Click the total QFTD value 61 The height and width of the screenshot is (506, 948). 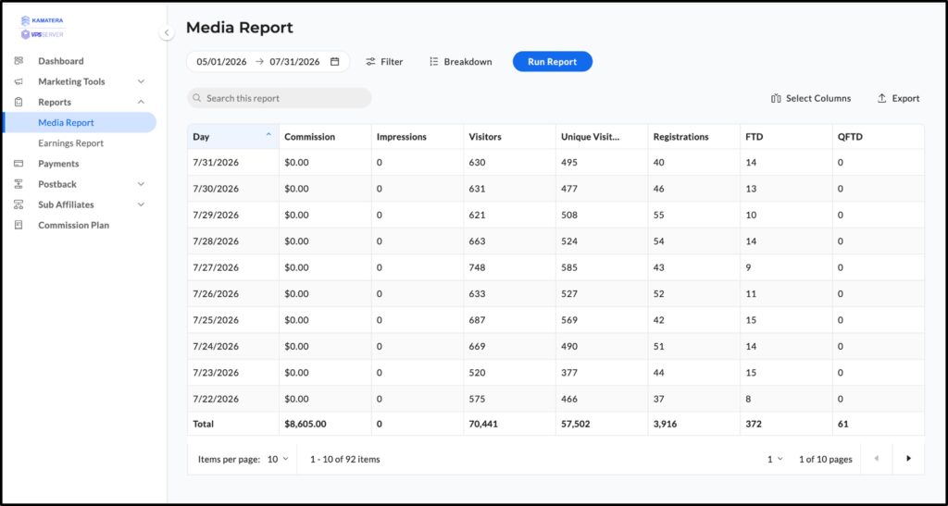pos(843,424)
